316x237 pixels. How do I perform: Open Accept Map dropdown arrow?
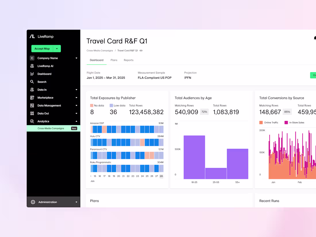click(x=57, y=49)
